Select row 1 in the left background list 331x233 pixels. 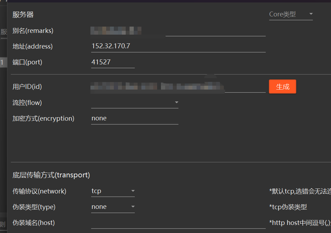pyautogui.click(x=2, y=63)
